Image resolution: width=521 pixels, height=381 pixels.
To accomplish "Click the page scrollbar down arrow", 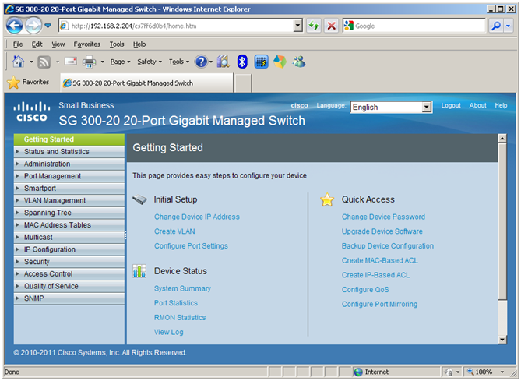I will pos(502,340).
